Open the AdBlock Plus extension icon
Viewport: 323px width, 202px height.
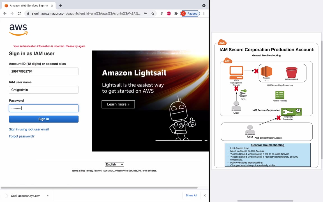click(169, 13)
